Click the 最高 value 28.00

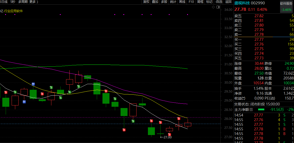point(259,69)
